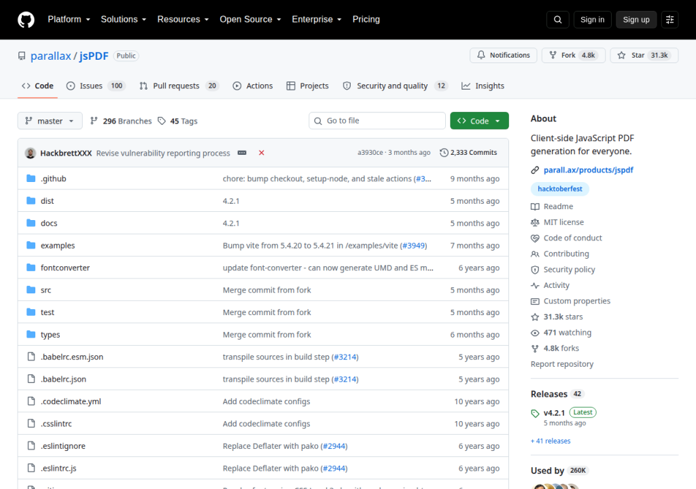Expand the green Code dropdown button
The height and width of the screenshot is (489, 696).
pos(479,121)
